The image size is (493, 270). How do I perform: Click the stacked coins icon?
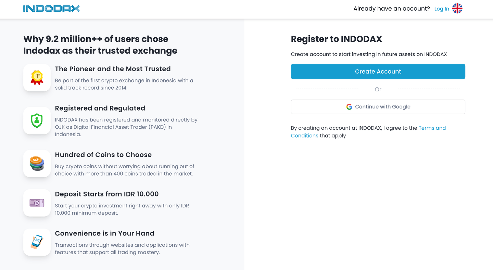pos(37,164)
